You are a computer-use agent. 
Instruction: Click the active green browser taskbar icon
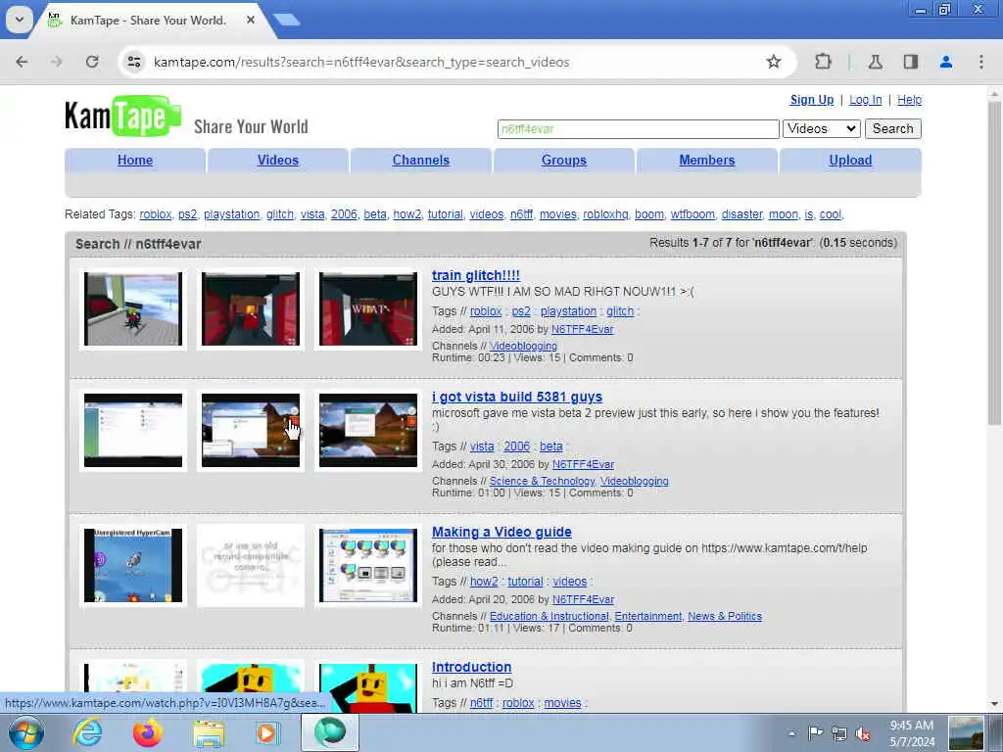[x=329, y=732]
